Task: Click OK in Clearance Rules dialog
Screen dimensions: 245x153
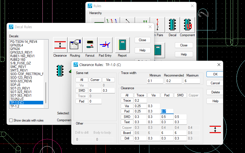Action: [x=215, y=74]
